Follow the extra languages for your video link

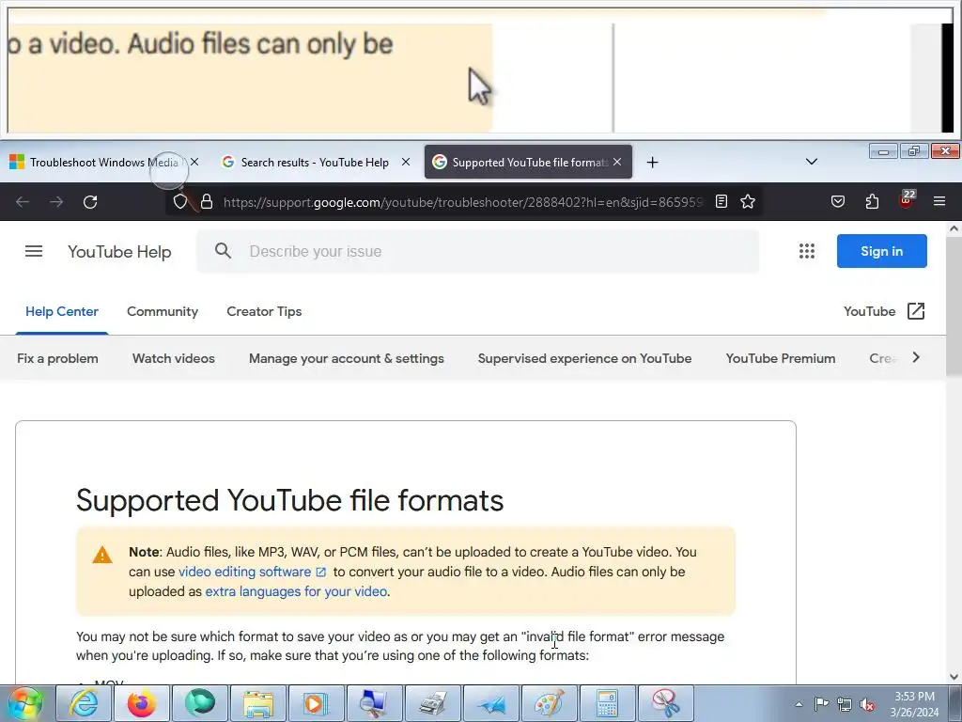[x=296, y=591]
